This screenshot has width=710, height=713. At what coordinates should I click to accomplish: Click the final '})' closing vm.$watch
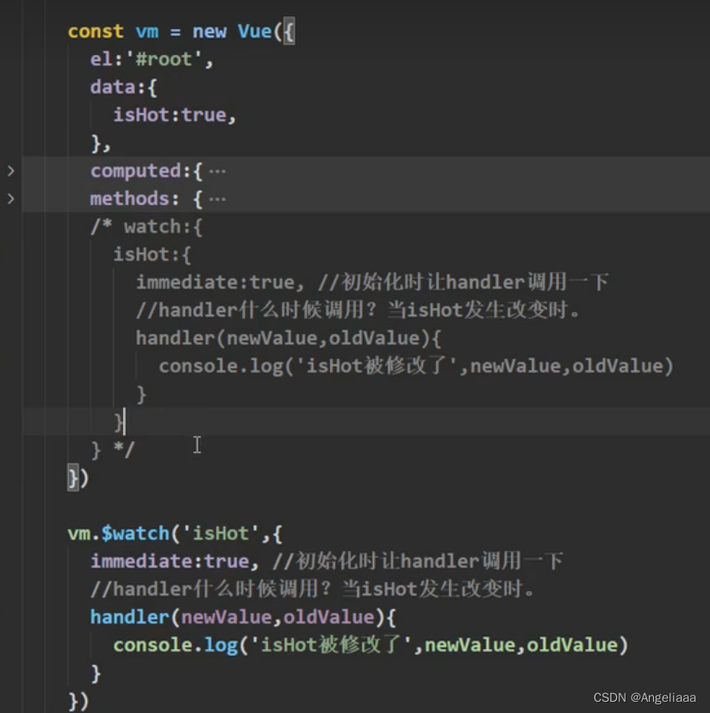click(x=78, y=701)
